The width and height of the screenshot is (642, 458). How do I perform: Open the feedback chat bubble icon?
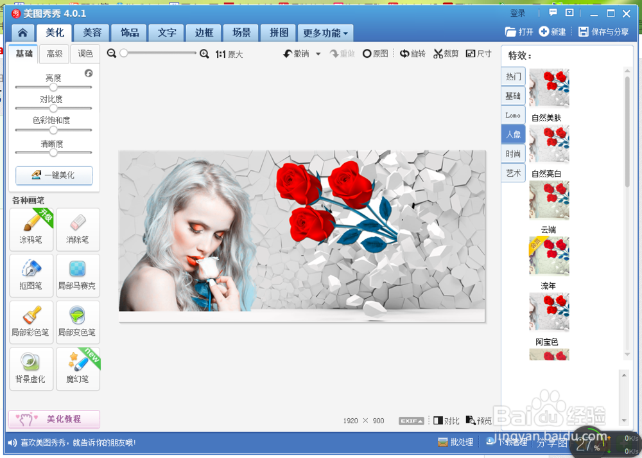[553, 13]
